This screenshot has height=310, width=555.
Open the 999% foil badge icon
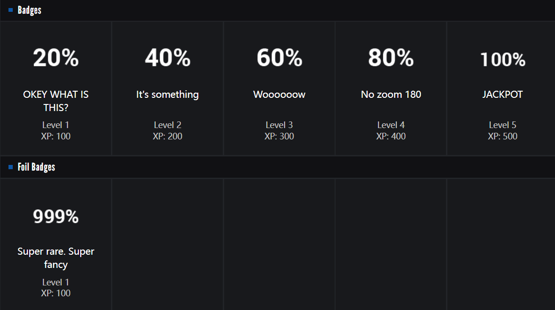coord(56,216)
